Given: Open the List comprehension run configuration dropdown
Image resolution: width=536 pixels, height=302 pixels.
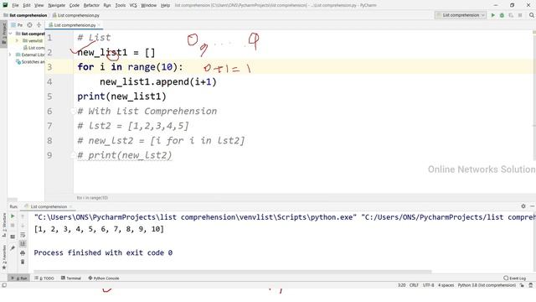Looking at the screenshot, I should (x=461, y=15).
